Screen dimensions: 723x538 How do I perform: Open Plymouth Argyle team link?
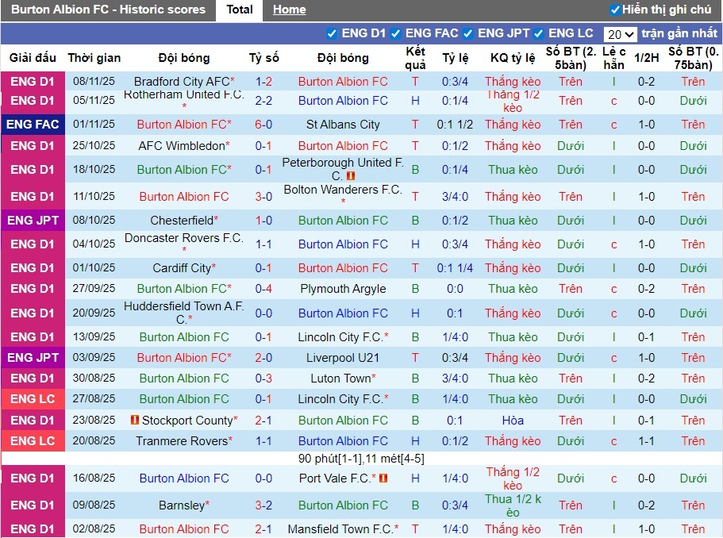pos(343,289)
